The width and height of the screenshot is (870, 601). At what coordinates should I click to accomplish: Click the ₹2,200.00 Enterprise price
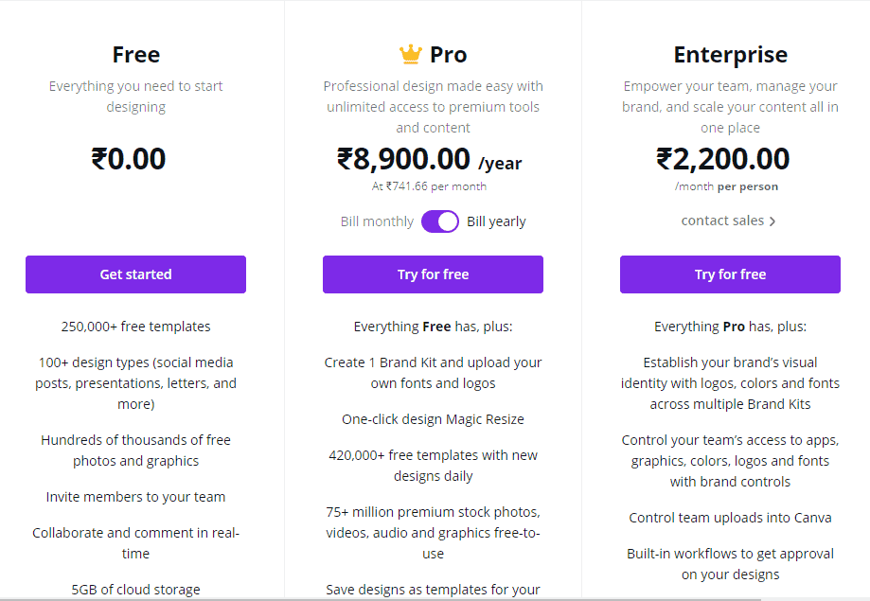click(x=723, y=158)
